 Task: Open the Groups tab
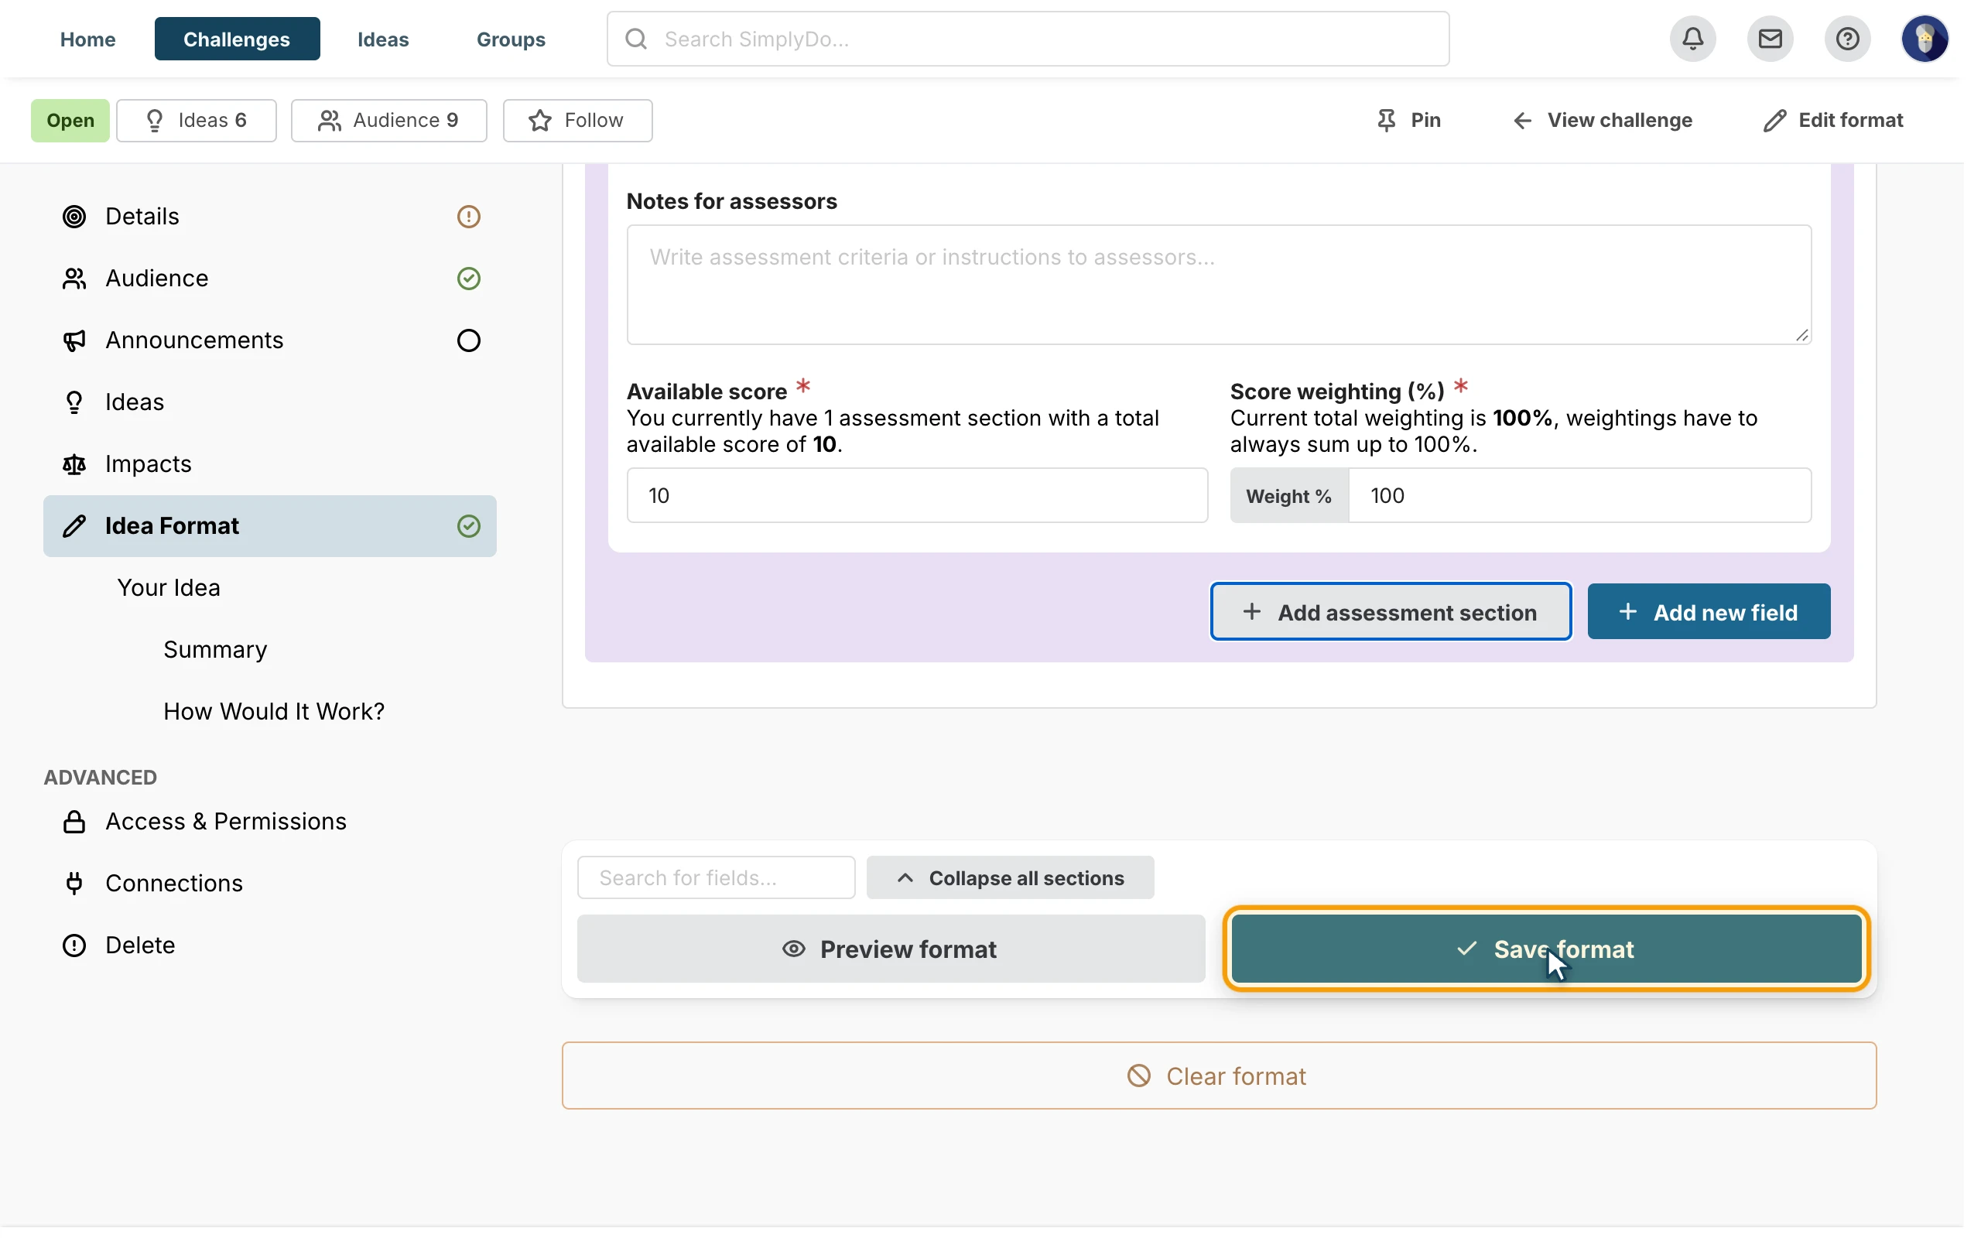pyautogui.click(x=511, y=39)
